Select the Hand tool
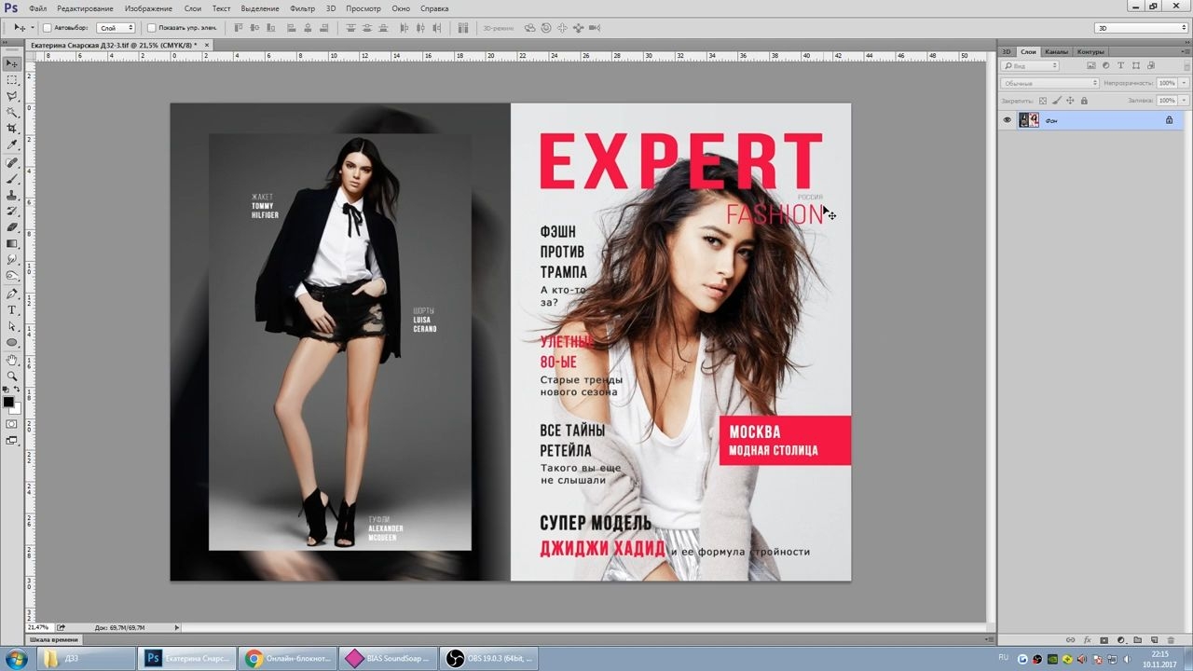The width and height of the screenshot is (1193, 671). [x=12, y=360]
